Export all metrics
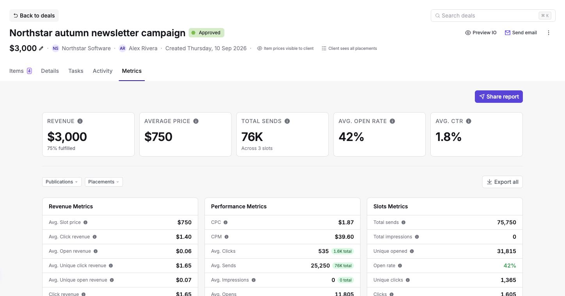565x296 pixels. click(x=503, y=182)
